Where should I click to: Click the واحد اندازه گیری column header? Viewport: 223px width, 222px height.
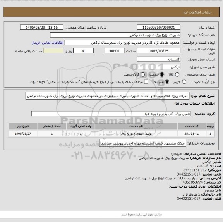pos(81,126)
